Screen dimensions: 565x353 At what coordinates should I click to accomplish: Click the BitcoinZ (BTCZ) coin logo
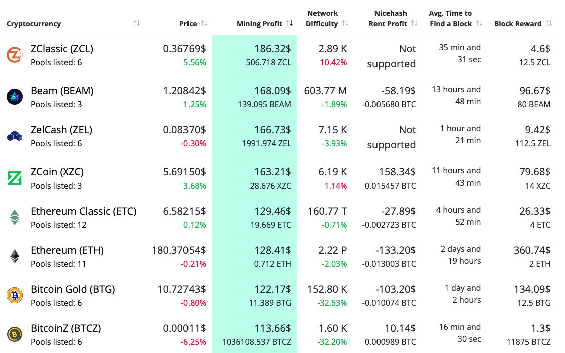point(15,334)
